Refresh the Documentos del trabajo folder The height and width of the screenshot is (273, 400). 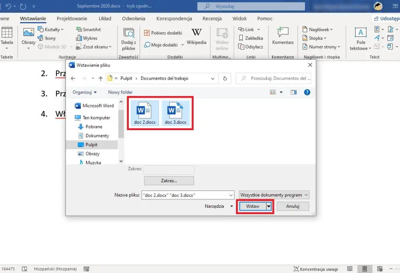(x=225, y=78)
